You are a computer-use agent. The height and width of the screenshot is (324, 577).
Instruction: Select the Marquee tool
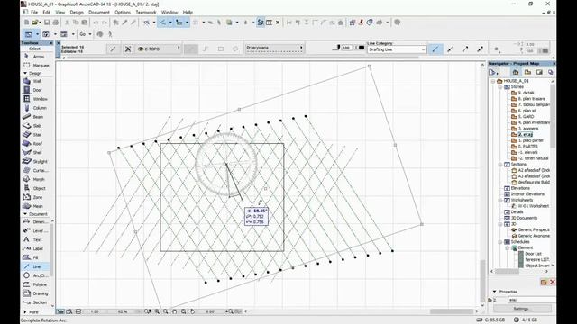[36, 66]
